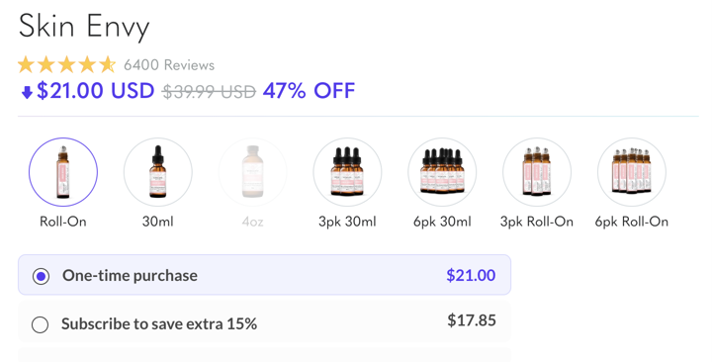Select the 3pk 30ml bottles variant

coord(347,172)
